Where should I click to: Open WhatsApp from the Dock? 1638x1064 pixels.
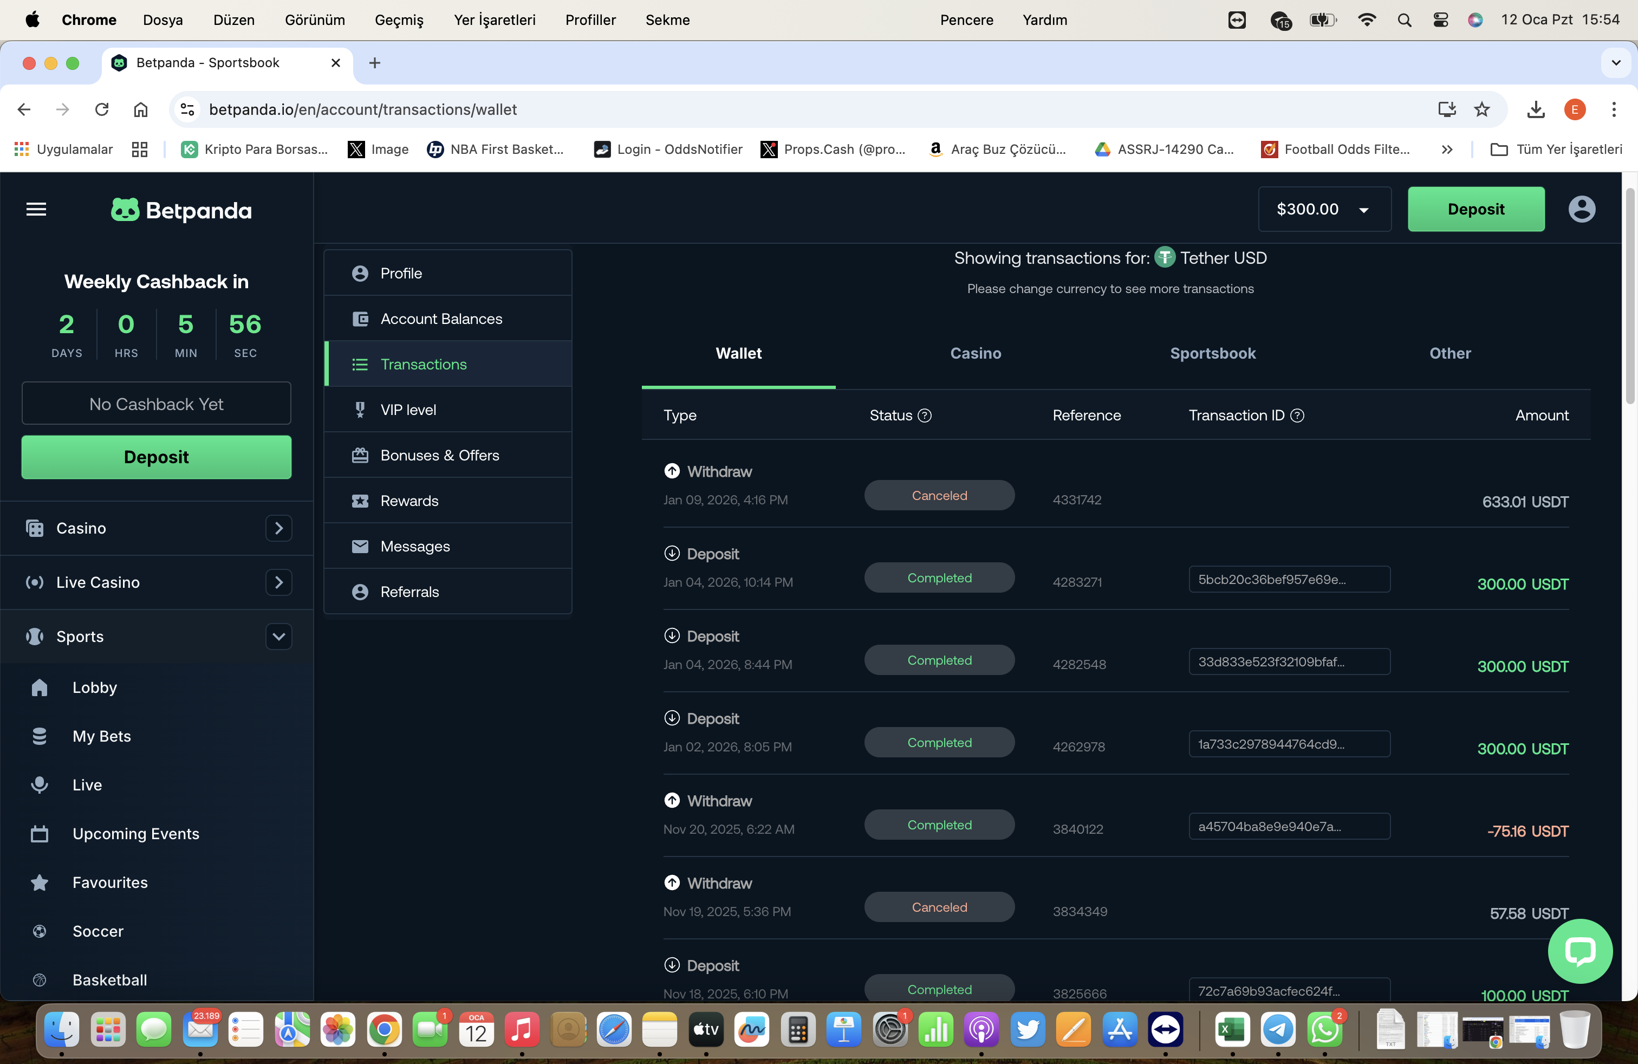click(x=1324, y=1029)
